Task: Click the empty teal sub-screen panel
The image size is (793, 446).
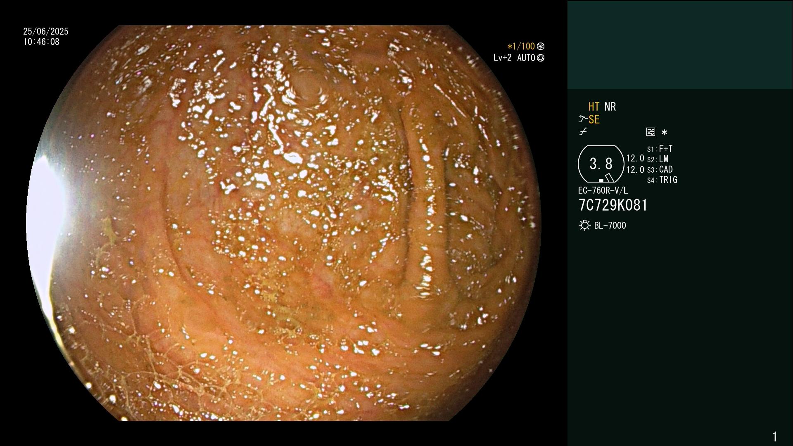Action: tap(680, 45)
